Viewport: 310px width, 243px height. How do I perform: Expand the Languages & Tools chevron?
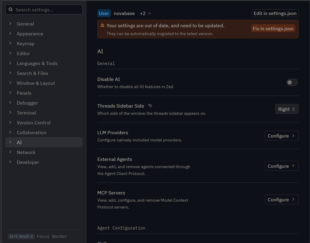coord(10,63)
